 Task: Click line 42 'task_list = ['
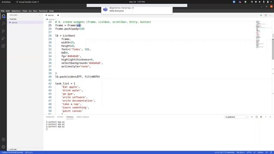click(x=65, y=83)
